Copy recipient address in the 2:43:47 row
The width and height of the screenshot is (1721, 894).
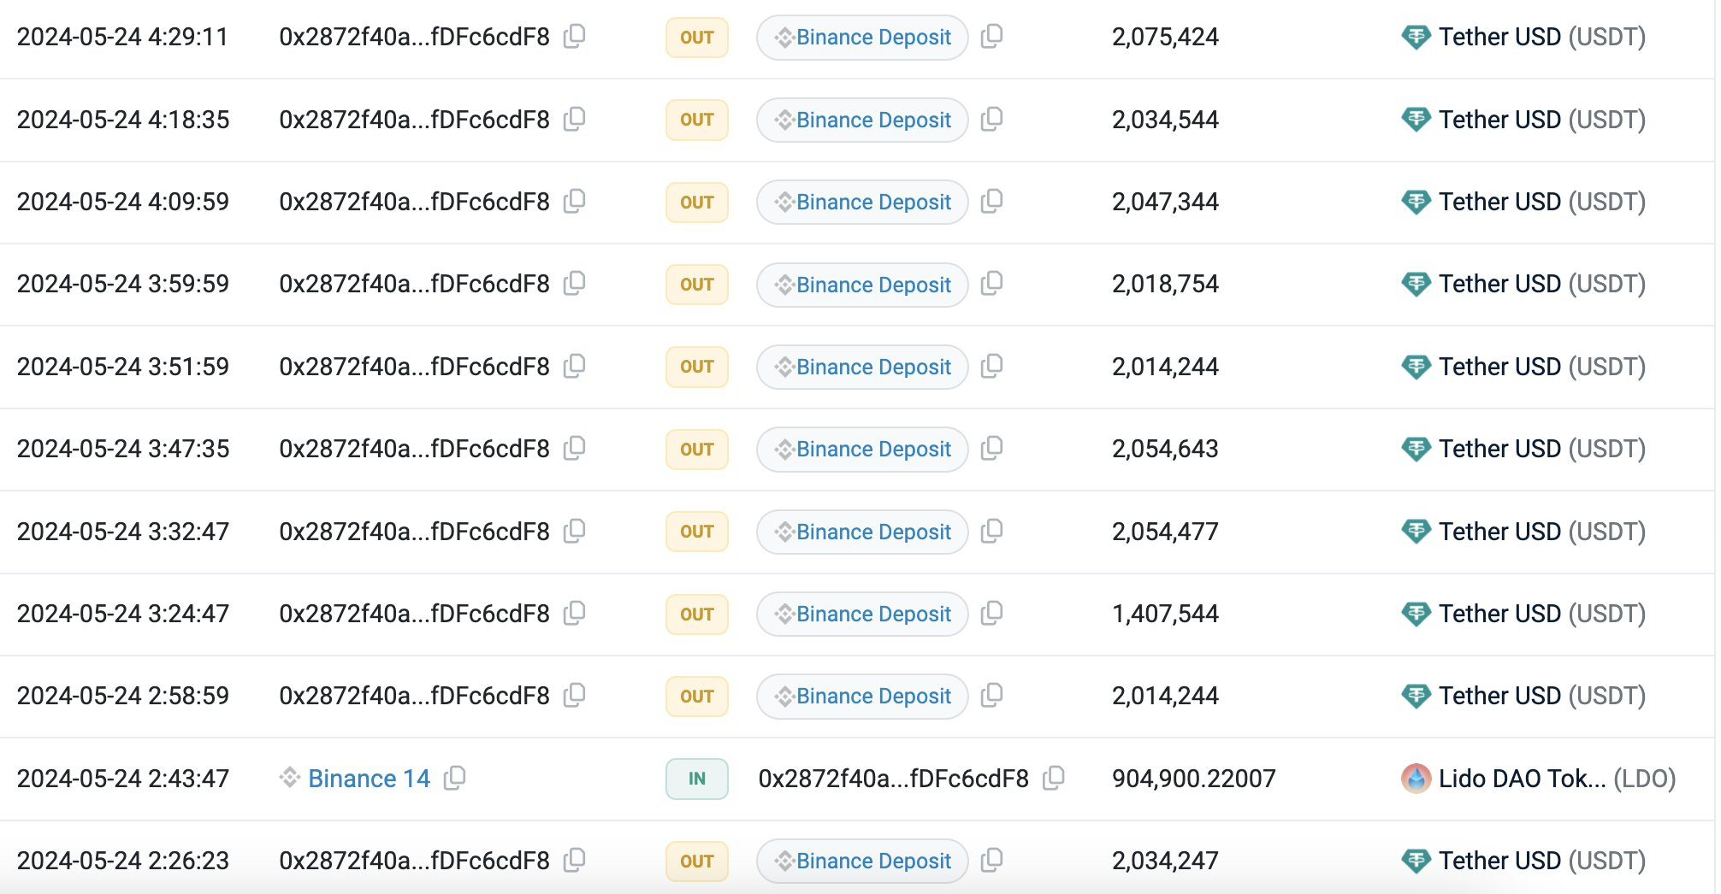[x=1054, y=779]
